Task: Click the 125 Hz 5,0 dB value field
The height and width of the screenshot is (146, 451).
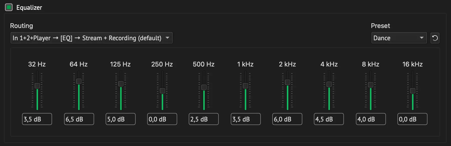Action: point(121,119)
